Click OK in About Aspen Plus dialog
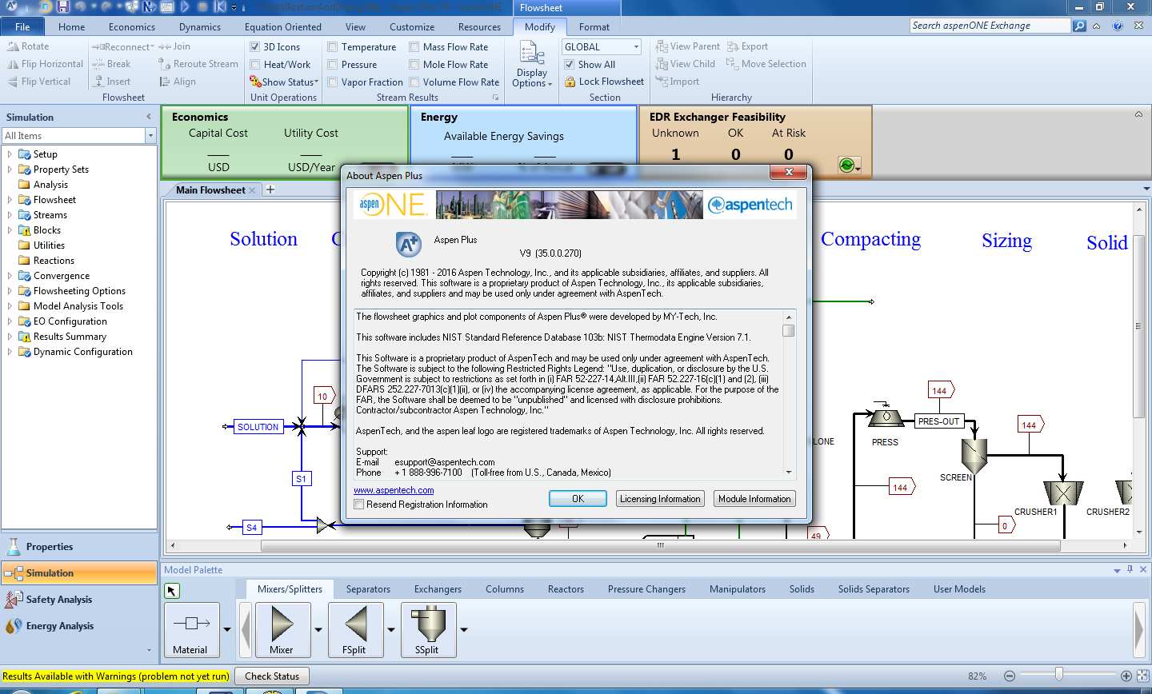The width and height of the screenshot is (1152, 694). [x=578, y=499]
